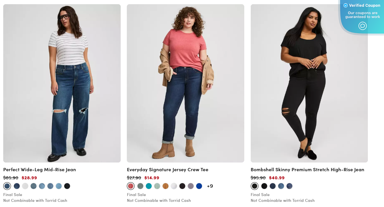Click the verified checkmark icon on the coupon badge
The image size is (384, 207).
click(x=345, y=5)
